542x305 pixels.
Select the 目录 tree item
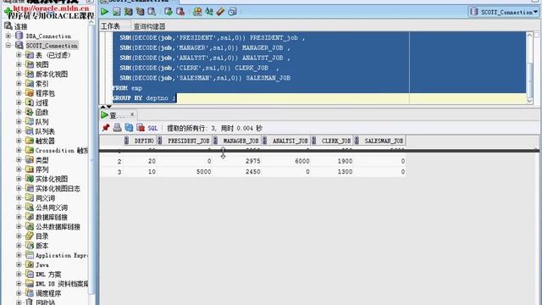(41, 236)
